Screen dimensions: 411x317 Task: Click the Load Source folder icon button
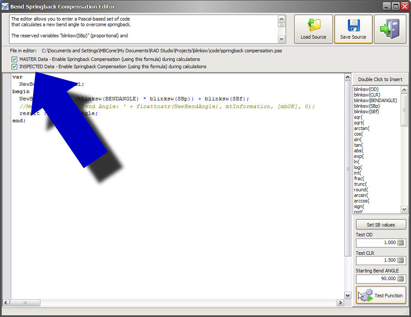click(x=313, y=29)
